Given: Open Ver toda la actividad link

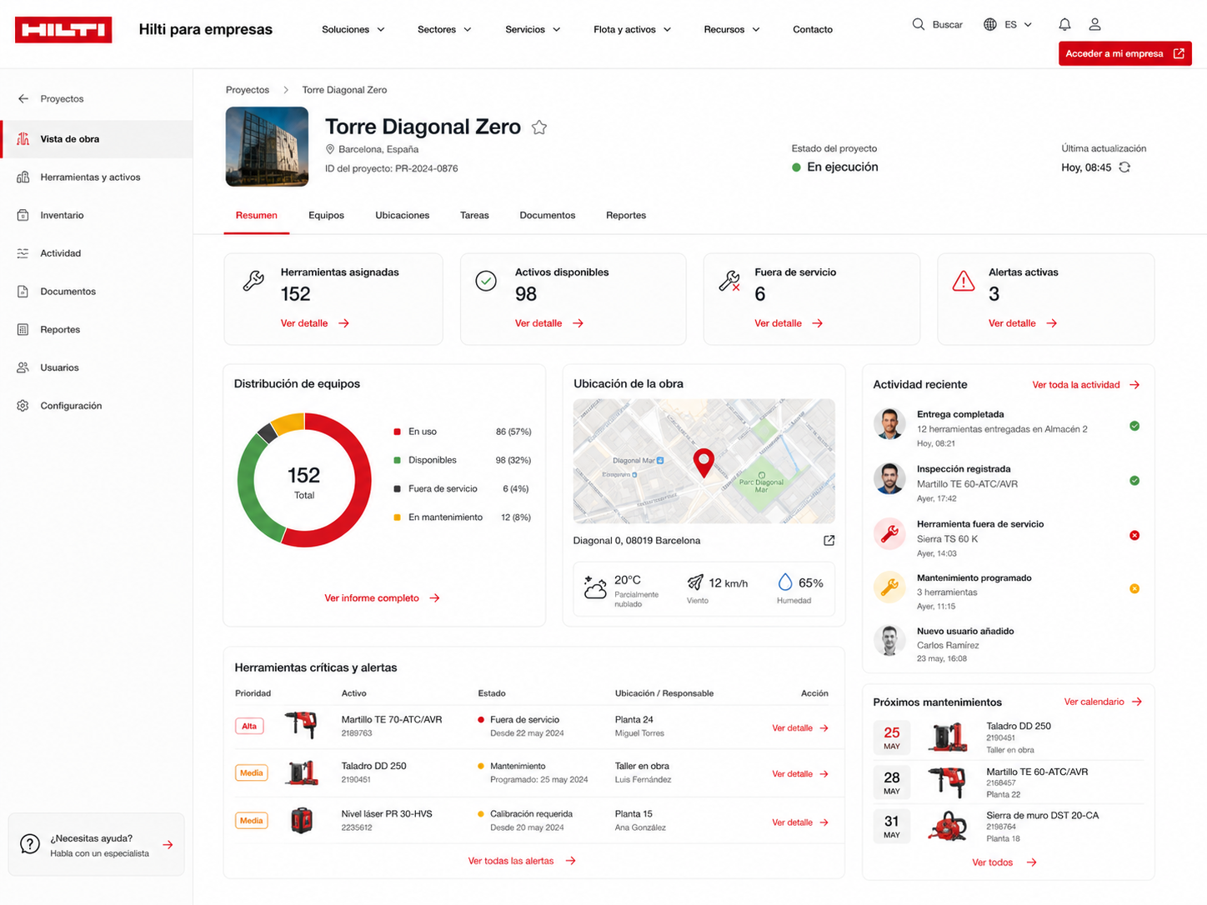Looking at the screenshot, I should [1086, 385].
